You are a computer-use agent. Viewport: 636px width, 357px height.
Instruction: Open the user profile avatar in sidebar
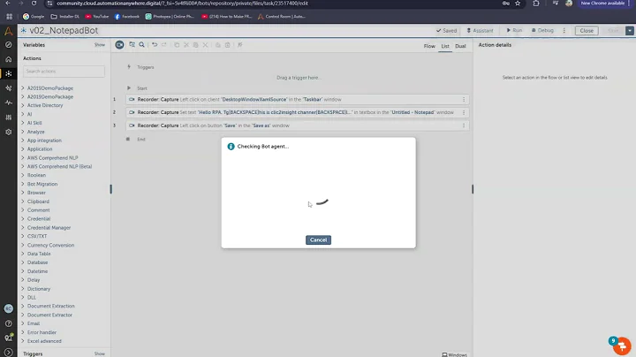(8, 308)
